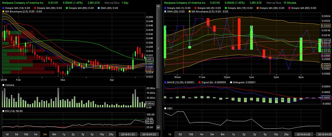This screenshot has width=332, height=137.
Task: Select the 5d range on the 15-minute chart
Action: click(180, 134)
